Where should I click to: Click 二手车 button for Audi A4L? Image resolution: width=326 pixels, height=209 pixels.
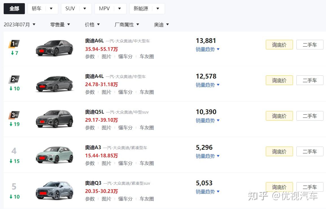point(310,80)
